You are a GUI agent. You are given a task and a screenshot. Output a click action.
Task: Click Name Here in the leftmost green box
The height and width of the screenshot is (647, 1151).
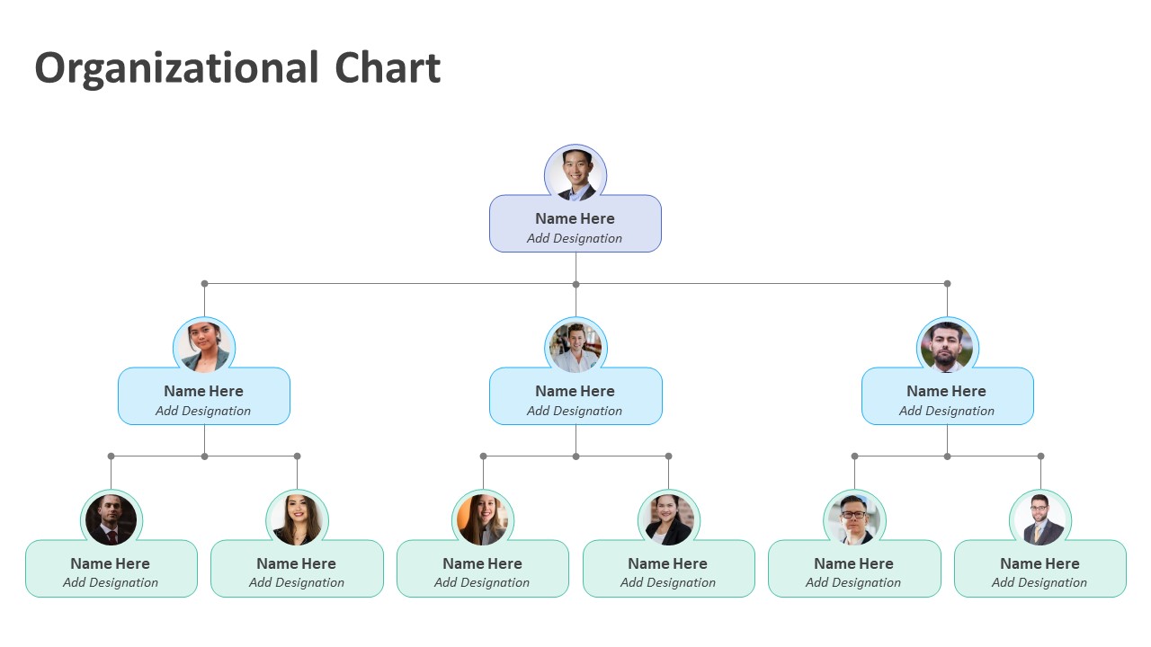[x=111, y=563]
